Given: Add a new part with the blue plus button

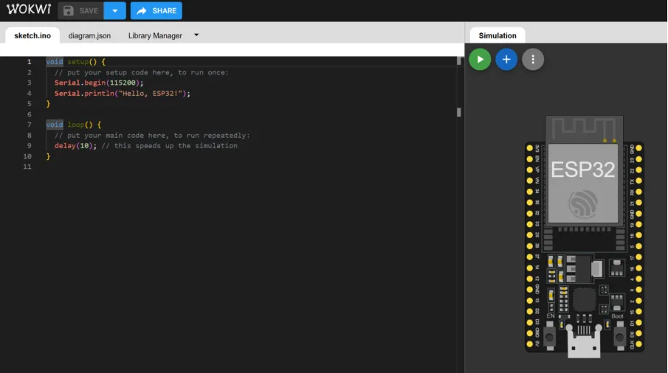Looking at the screenshot, I should pyautogui.click(x=506, y=59).
